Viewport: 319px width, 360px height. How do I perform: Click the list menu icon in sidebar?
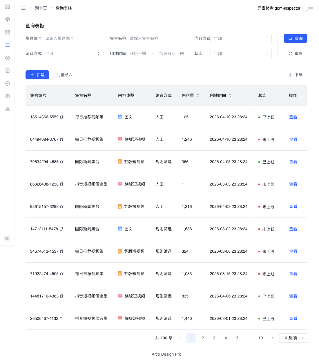pos(8,45)
